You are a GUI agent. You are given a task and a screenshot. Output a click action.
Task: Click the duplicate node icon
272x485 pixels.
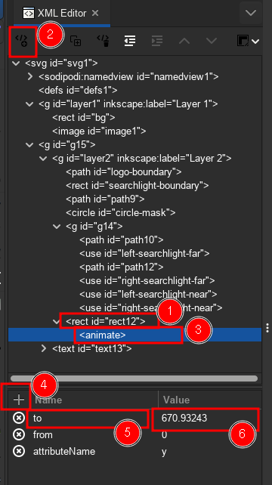(x=76, y=41)
